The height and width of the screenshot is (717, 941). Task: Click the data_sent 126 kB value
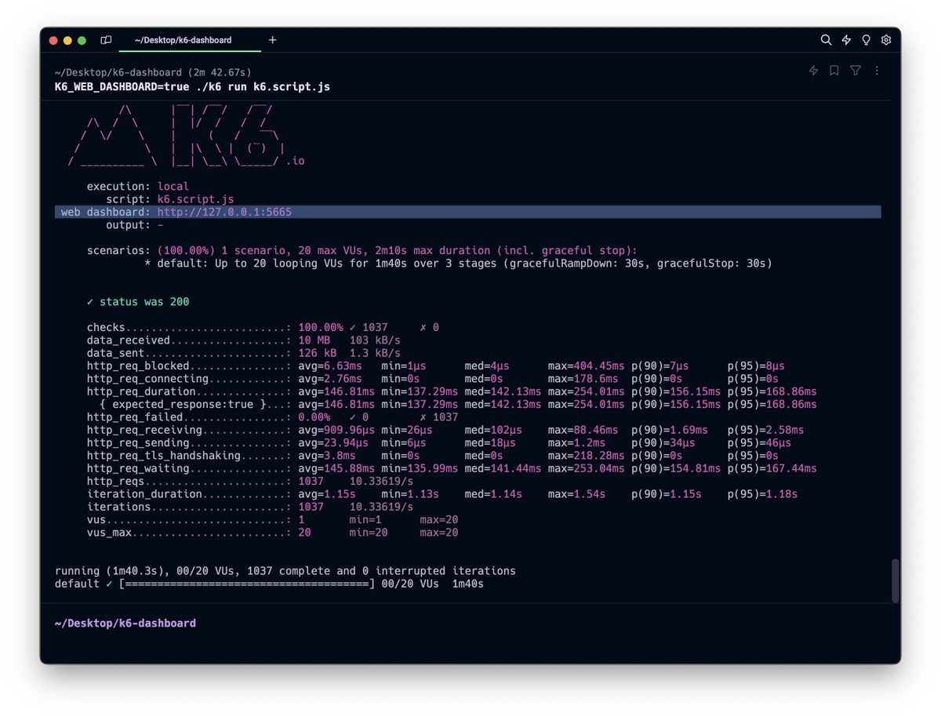click(x=318, y=353)
